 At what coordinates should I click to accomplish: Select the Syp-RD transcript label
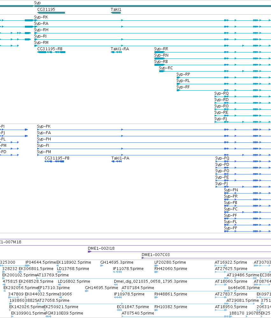pos(221,99)
